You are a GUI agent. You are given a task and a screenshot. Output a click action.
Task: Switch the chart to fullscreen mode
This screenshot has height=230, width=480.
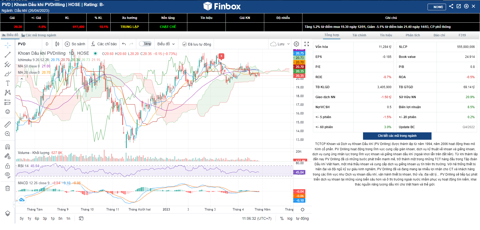click(x=307, y=44)
